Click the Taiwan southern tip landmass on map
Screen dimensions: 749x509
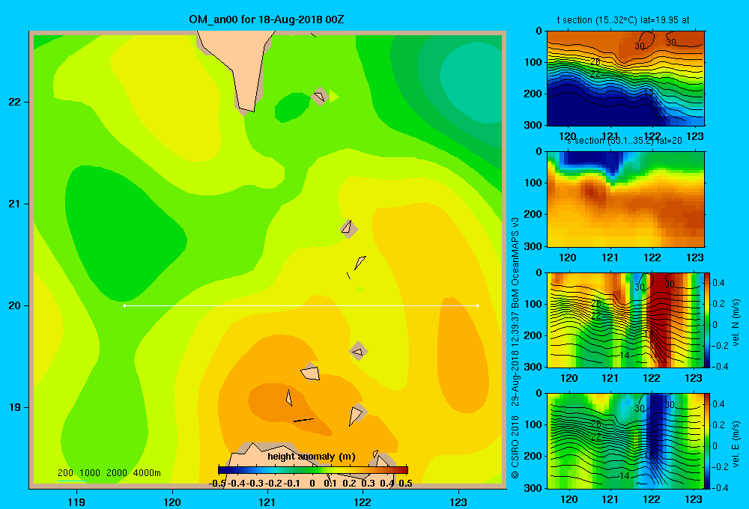[243, 67]
